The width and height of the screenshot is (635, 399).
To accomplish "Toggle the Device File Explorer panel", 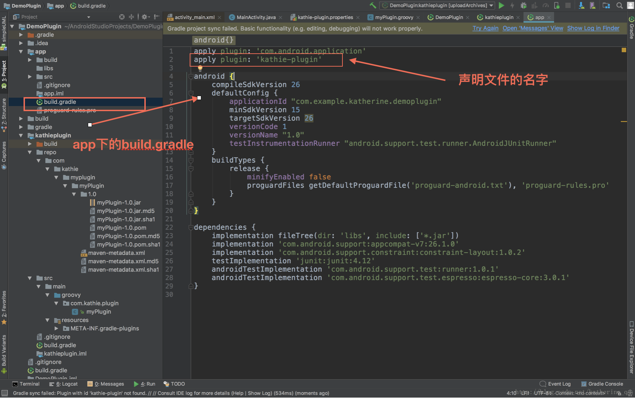I will [x=631, y=347].
